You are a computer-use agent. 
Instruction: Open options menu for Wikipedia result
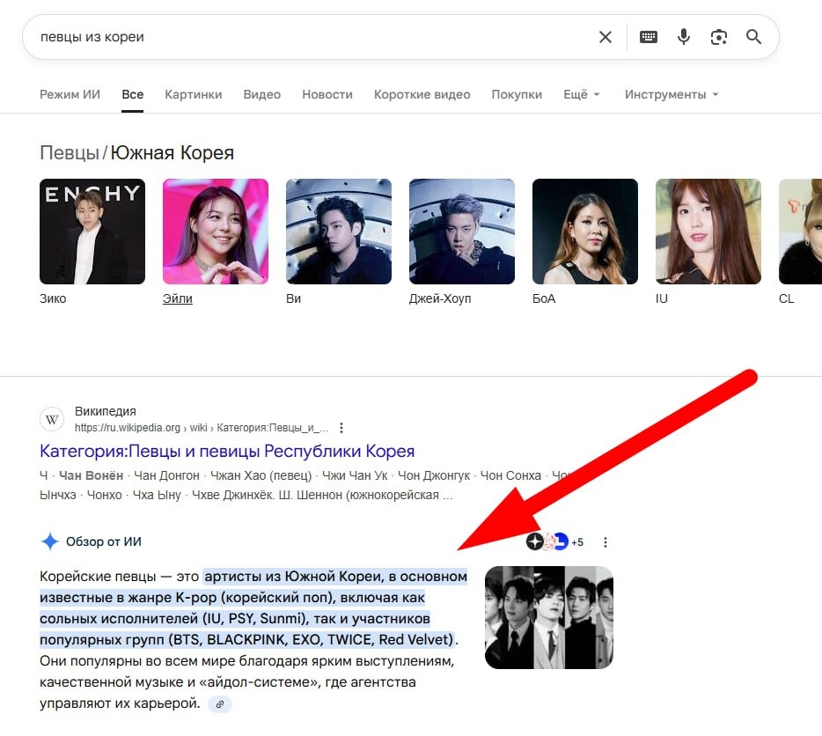click(341, 428)
